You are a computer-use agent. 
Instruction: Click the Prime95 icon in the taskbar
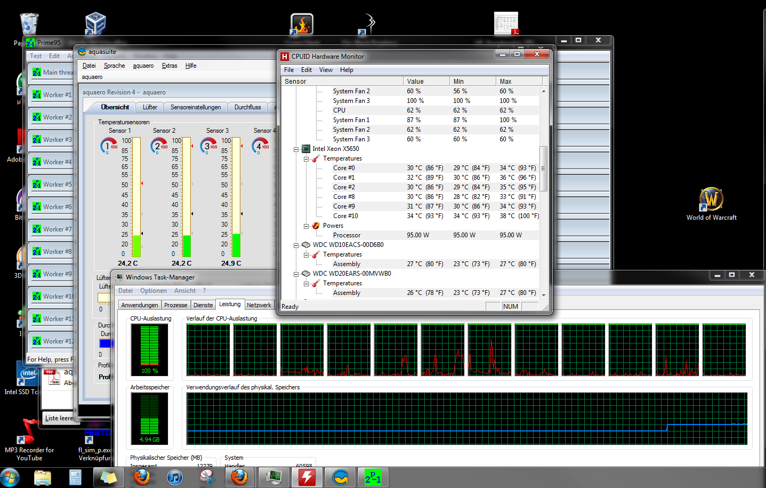coord(373,477)
